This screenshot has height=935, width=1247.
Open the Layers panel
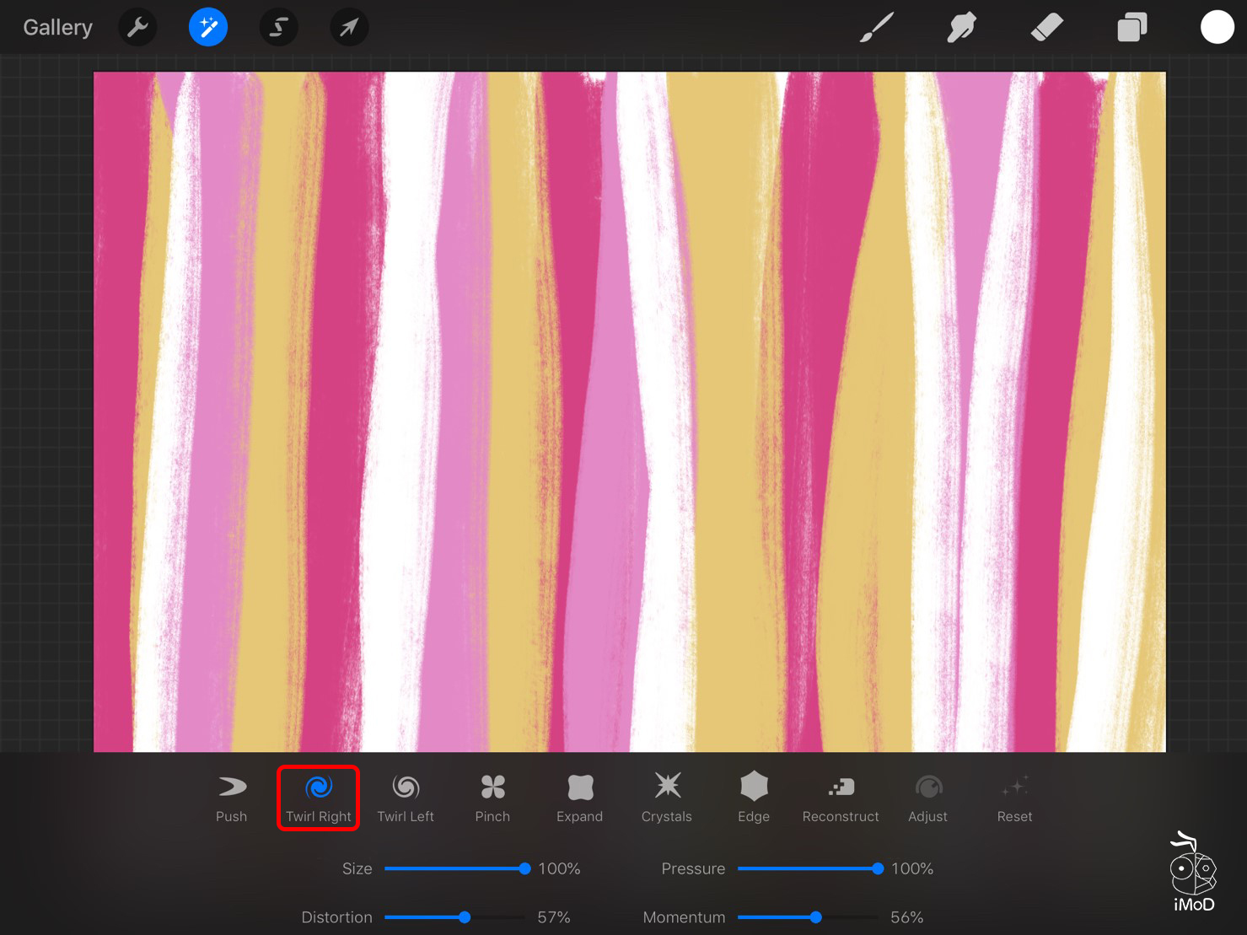tap(1131, 28)
